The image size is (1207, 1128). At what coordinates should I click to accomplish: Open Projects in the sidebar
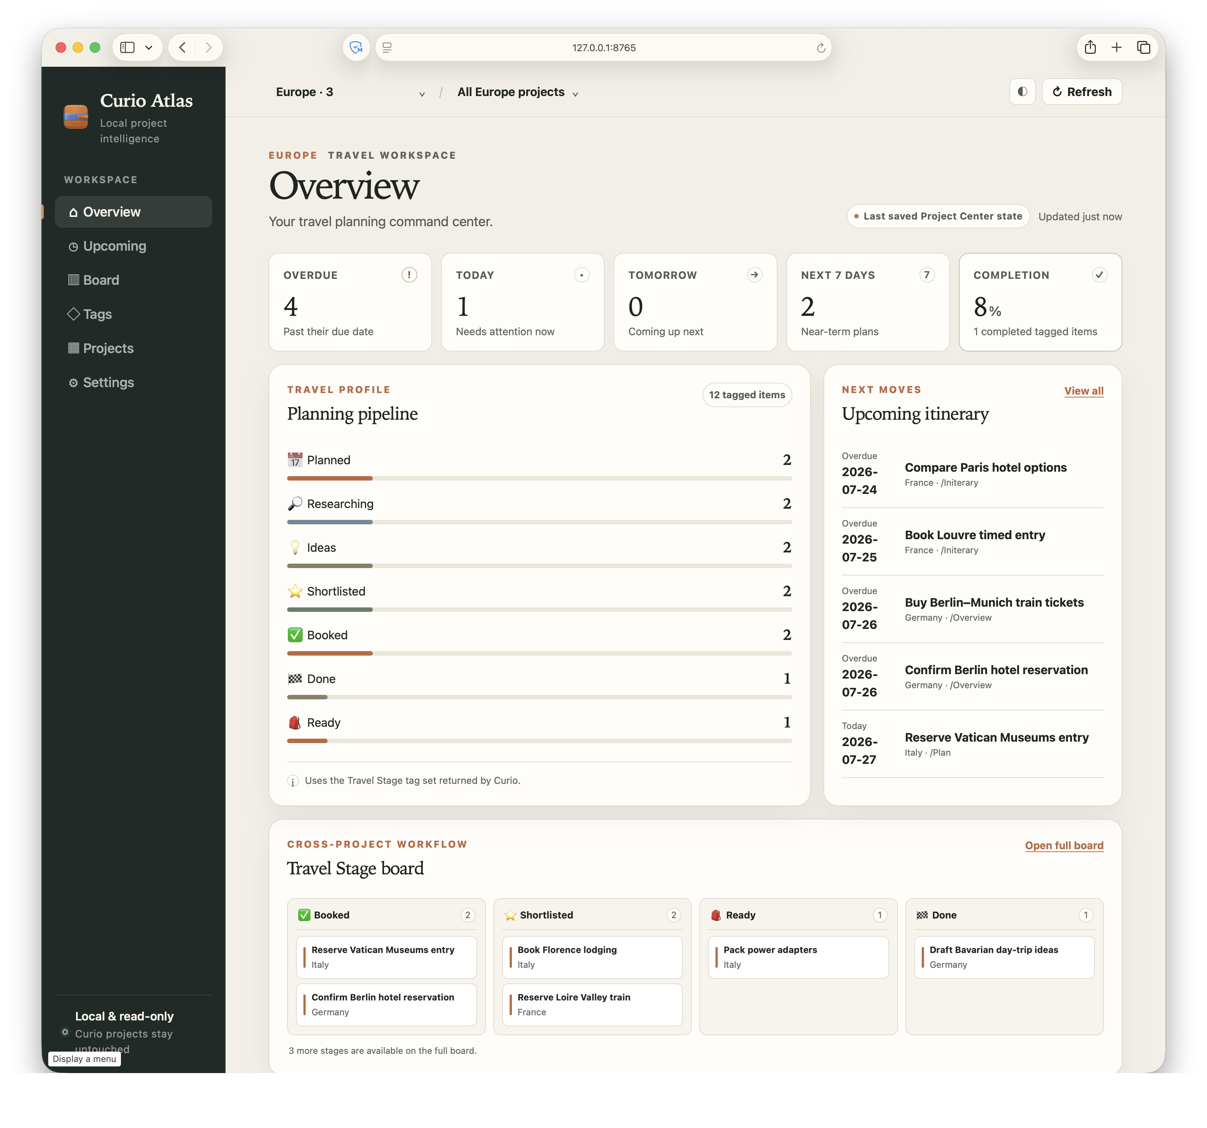tap(134, 348)
